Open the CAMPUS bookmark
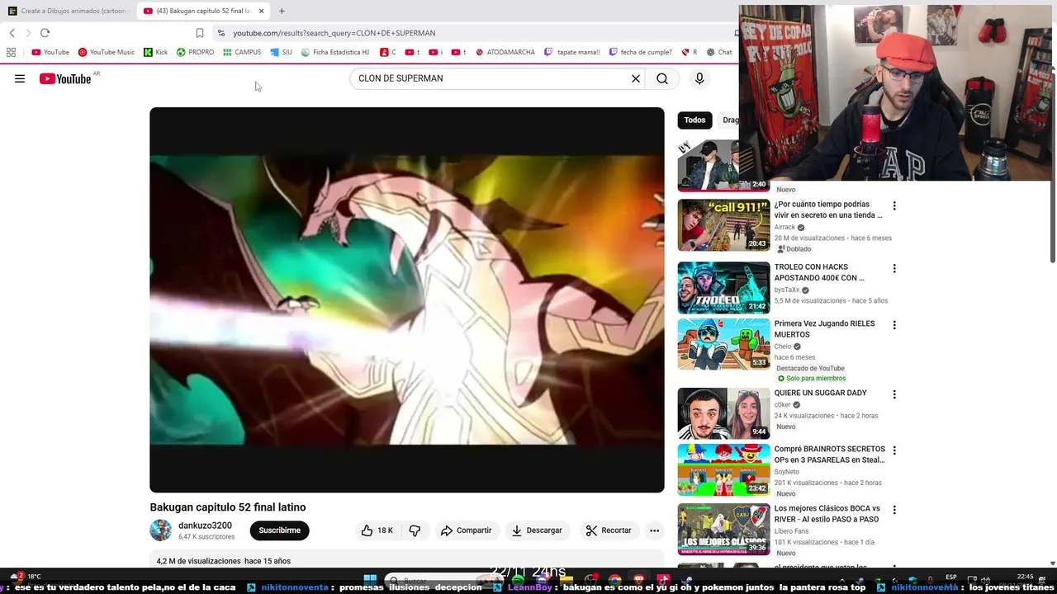The image size is (1057, 594). point(241,52)
